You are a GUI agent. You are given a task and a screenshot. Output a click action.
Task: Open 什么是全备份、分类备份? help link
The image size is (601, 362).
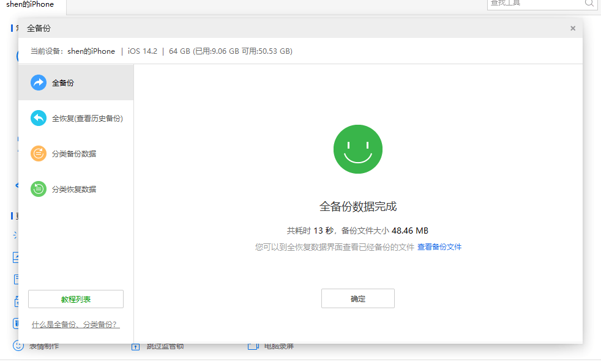pos(75,325)
